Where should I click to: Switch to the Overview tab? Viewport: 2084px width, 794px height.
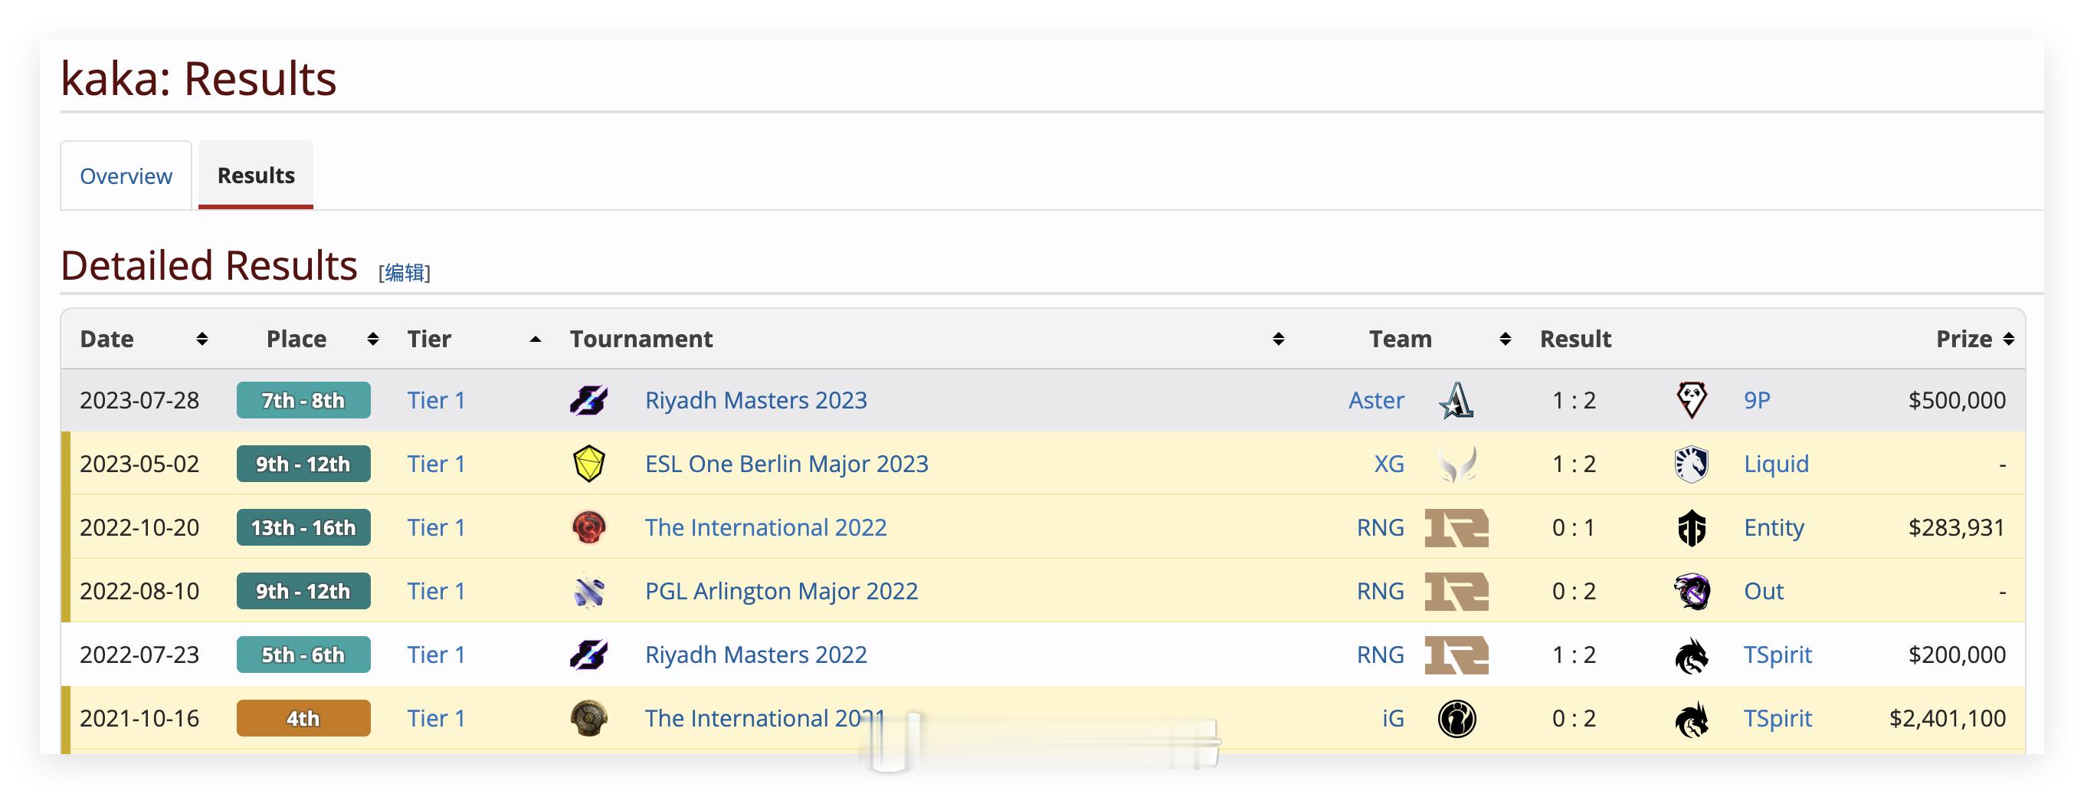click(x=126, y=176)
